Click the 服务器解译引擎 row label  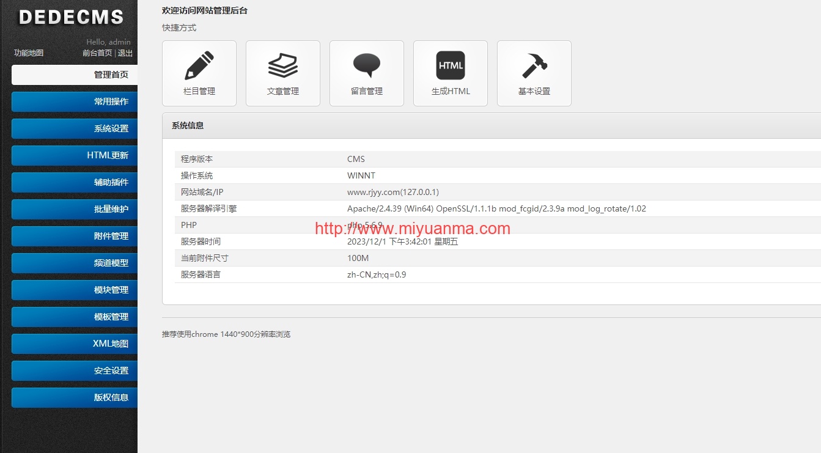pyautogui.click(x=208, y=208)
